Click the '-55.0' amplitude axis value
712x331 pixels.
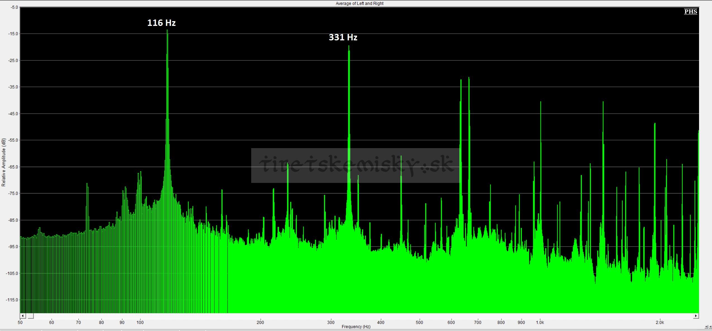point(13,140)
